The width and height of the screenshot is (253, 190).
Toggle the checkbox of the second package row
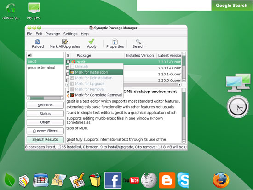pyautogui.click(x=68, y=68)
